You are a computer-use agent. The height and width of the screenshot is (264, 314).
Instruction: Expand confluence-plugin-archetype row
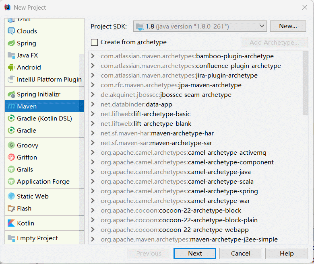(93, 65)
